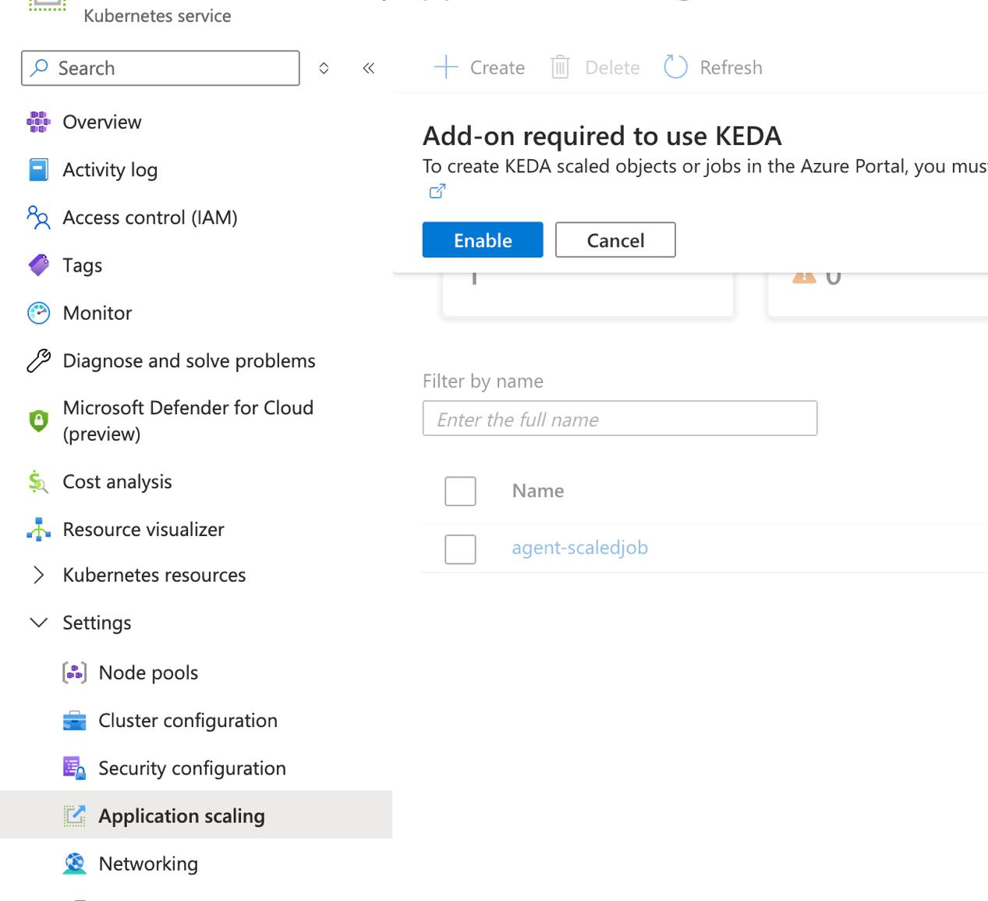Screen dimensions: 988x901
Task: Click the Settings section label
Action: (97, 623)
